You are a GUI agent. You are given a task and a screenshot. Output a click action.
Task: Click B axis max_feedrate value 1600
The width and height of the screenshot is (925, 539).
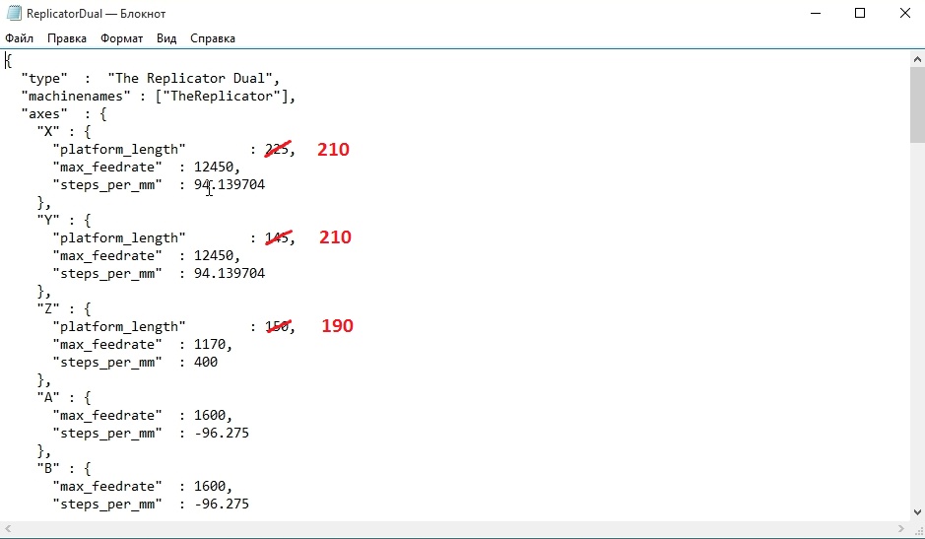[x=210, y=486]
